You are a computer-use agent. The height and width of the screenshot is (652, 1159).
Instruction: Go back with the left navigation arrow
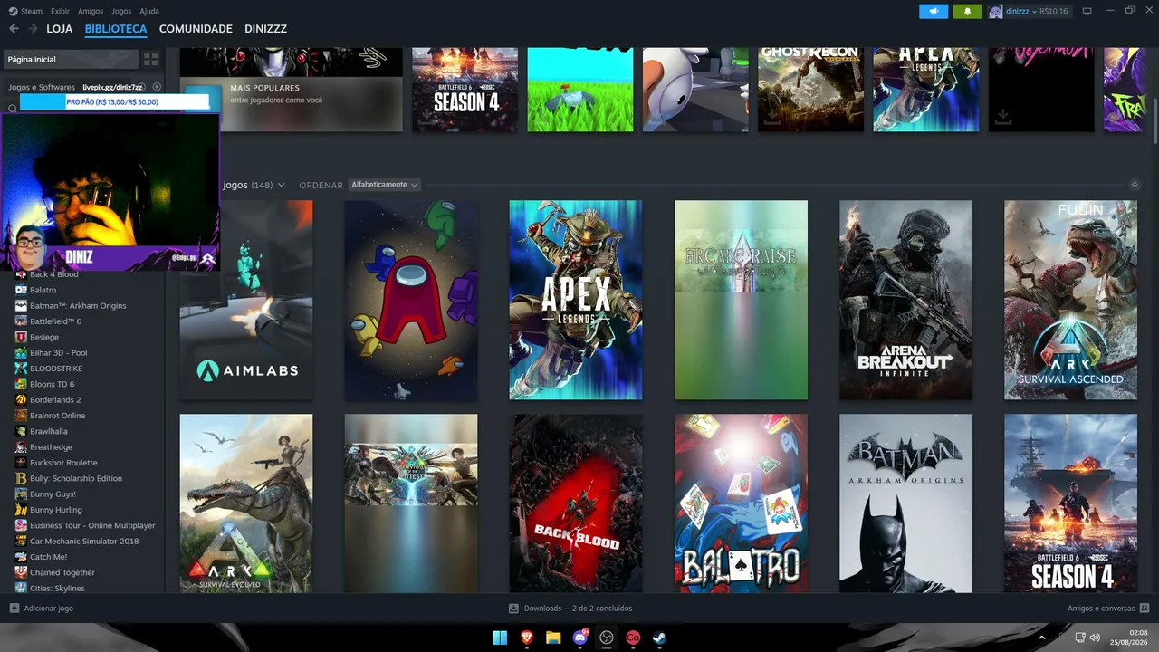[14, 29]
